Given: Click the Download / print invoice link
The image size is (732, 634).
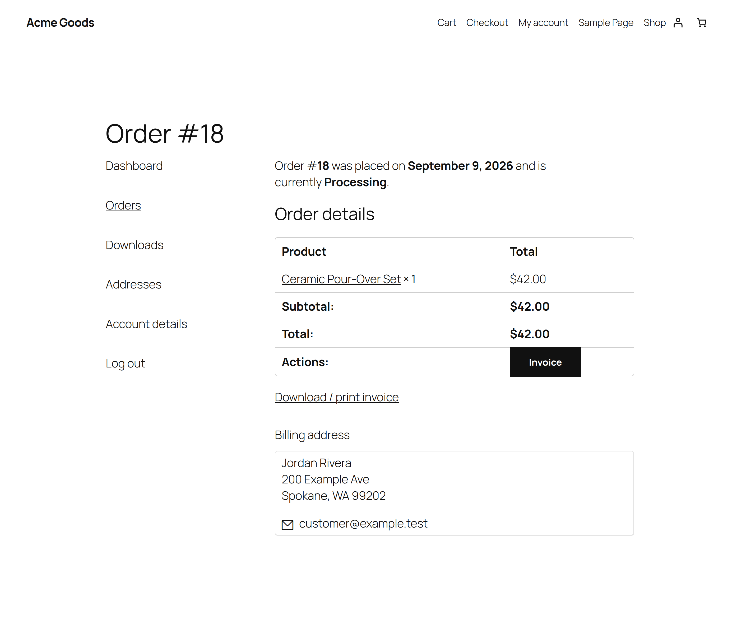Looking at the screenshot, I should coord(337,397).
